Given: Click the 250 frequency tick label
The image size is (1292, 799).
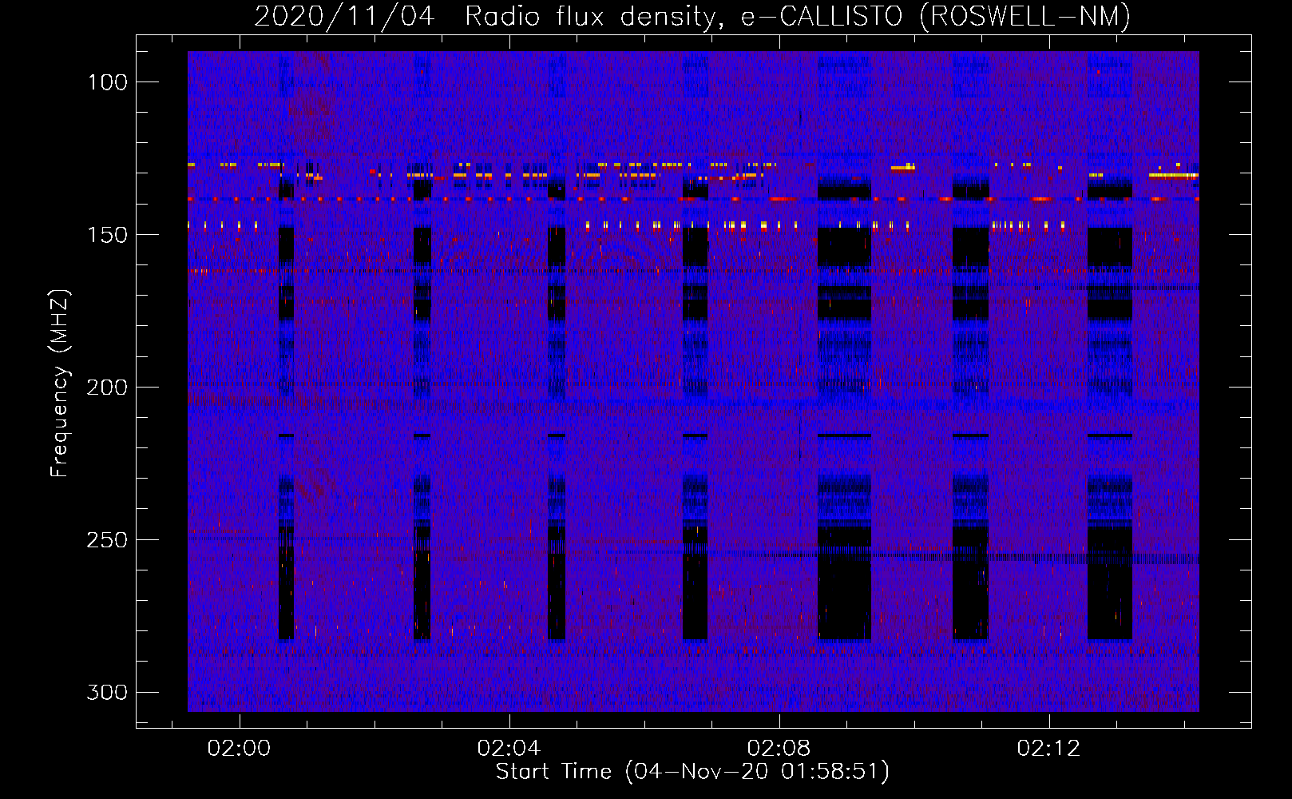Looking at the screenshot, I should (x=107, y=540).
